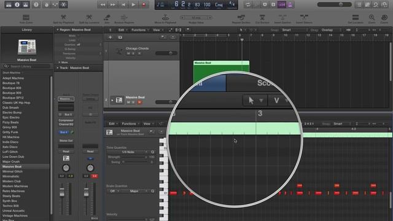Open Tracks area Functions menu
Viewport: 393px width, 221px height.
tap(140, 30)
